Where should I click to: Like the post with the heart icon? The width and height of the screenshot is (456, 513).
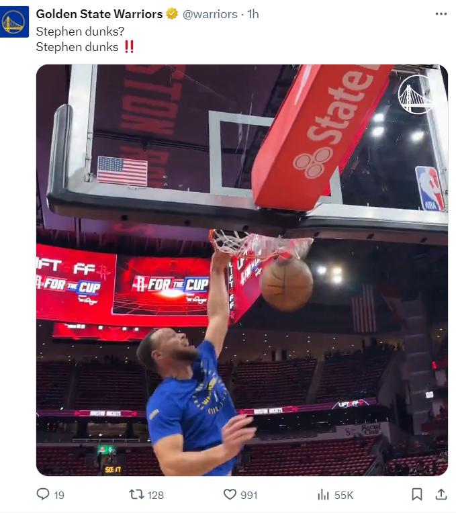pos(230,494)
